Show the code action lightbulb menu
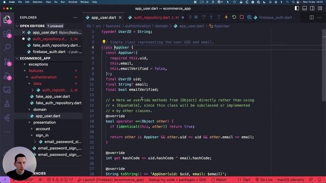 tap(104, 42)
